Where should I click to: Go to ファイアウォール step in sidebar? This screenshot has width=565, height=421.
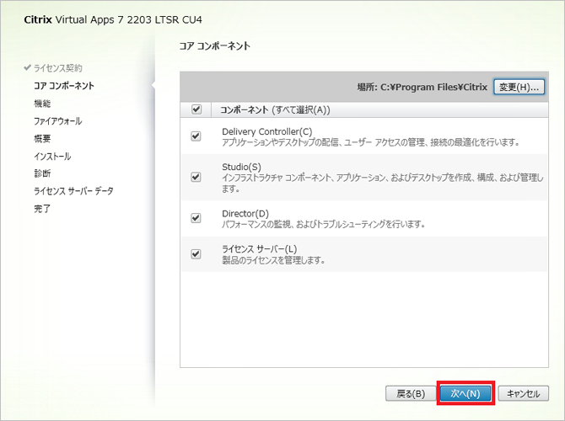tap(57, 120)
